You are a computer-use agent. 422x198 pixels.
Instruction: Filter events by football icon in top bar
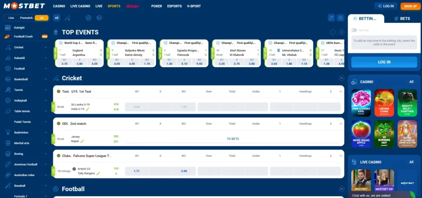(x=88, y=18)
